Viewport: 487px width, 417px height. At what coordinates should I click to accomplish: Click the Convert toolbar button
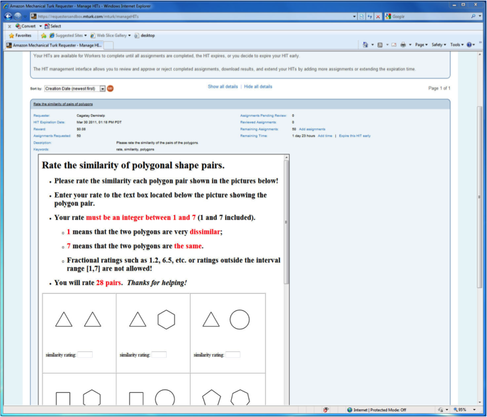[x=26, y=26]
